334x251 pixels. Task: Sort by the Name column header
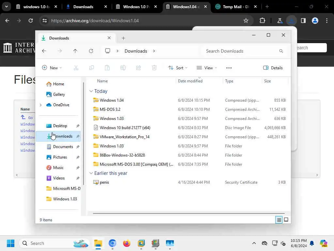[x=102, y=81]
